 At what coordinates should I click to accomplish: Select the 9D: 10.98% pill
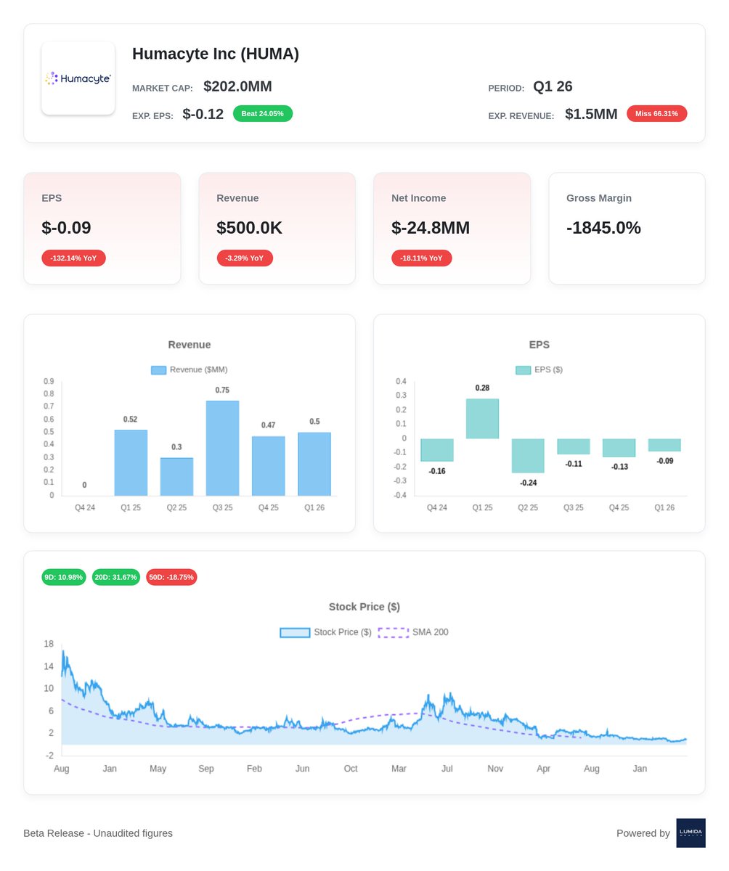pos(64,577)
